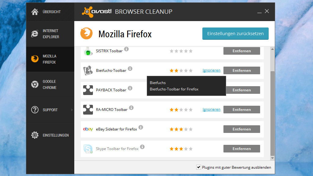Click Einstellungen zurücksetzen button
Image resolution: width=313 pixels, height=176 pixels.
[235, 34]
